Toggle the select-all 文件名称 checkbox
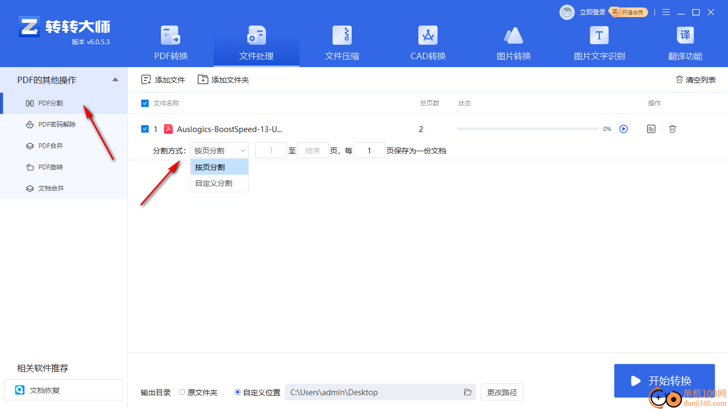The height and width of the screenshot is (409, 728). (145, 103)
